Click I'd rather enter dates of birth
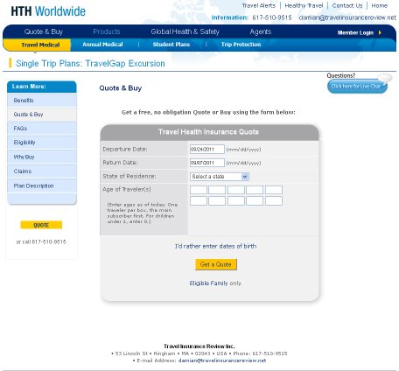Viewport: 399px width, 371px height. (215, 246)
